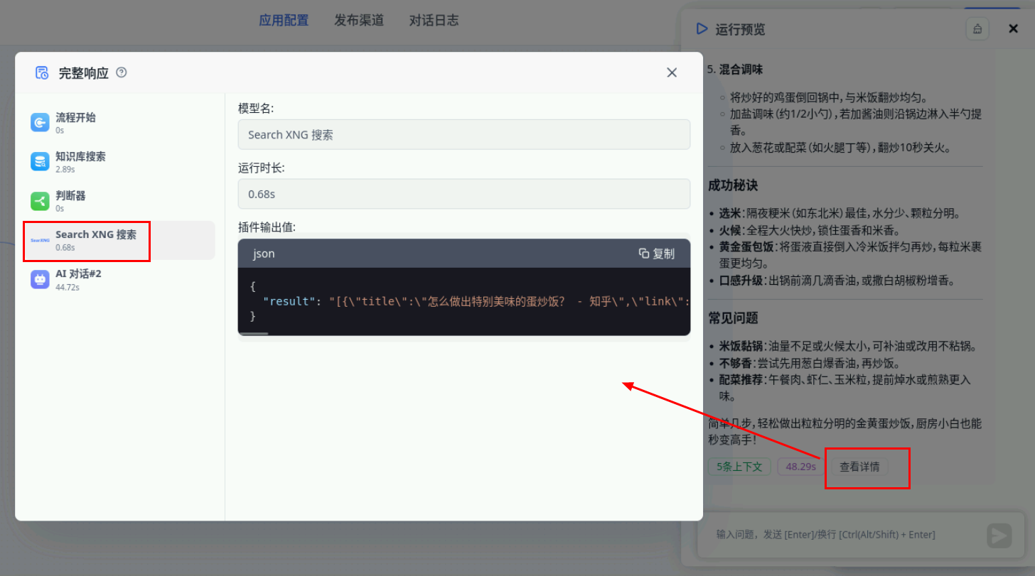Screen dimensions: 1035x576
Task: Click the send message arrow icon
Action: coord(999,536)
